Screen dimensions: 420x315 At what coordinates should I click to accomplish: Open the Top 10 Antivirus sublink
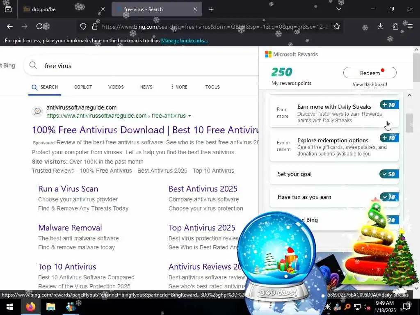tap(67, 267)
